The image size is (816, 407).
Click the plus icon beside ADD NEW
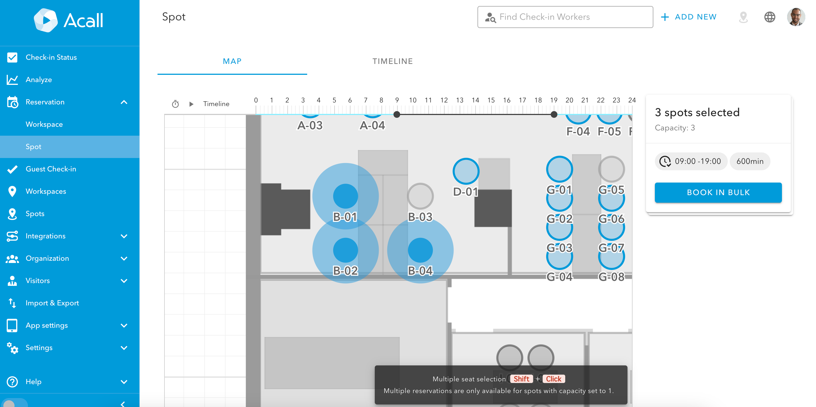[665, 17]
